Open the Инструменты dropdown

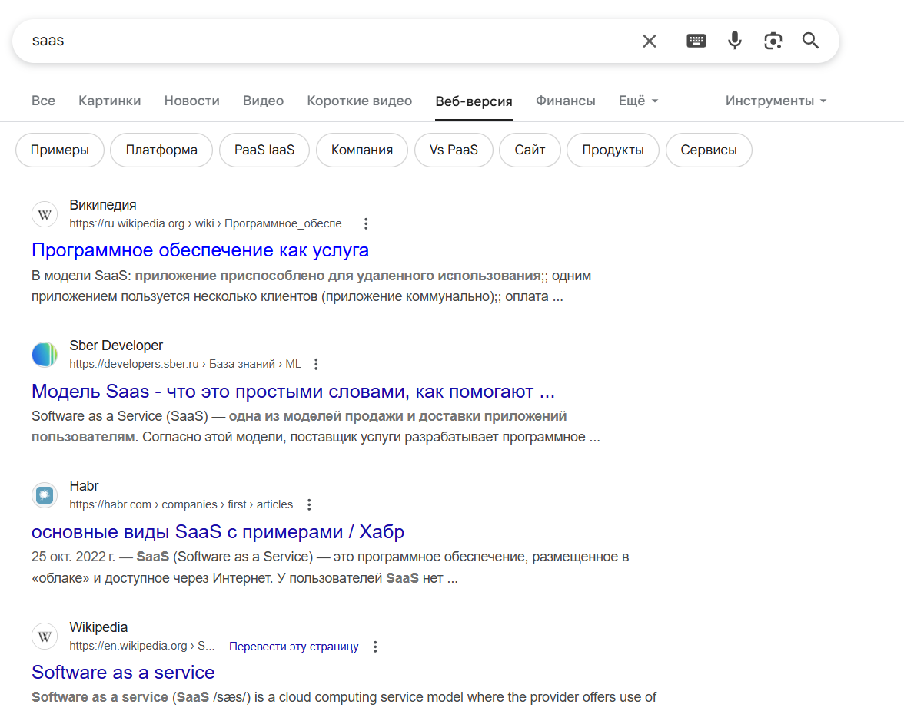click(776, 101)
